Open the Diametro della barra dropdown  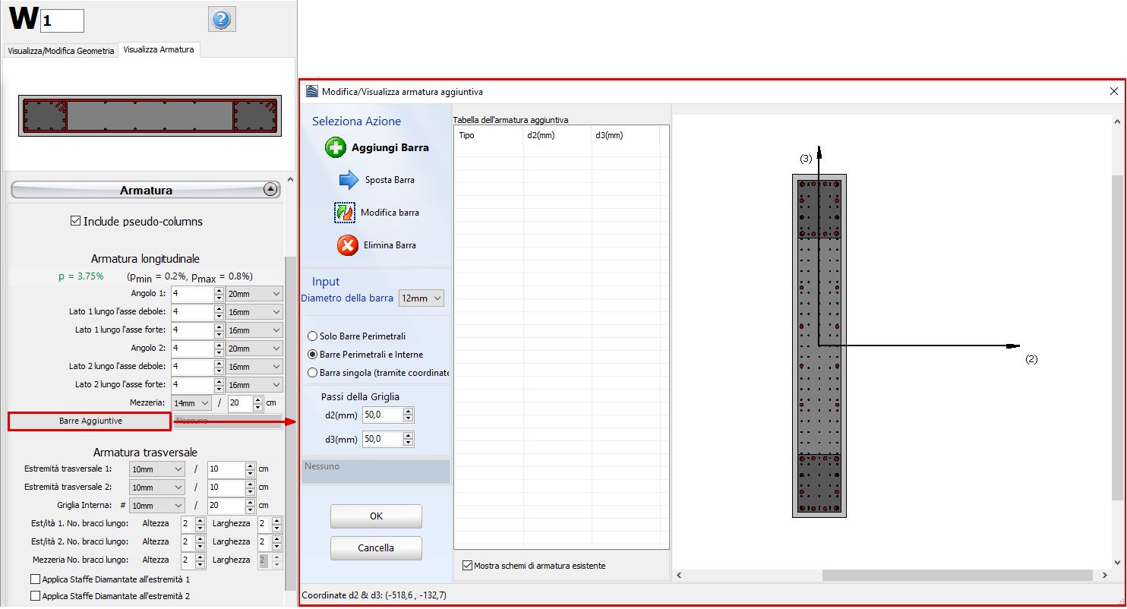click(421, 298)
